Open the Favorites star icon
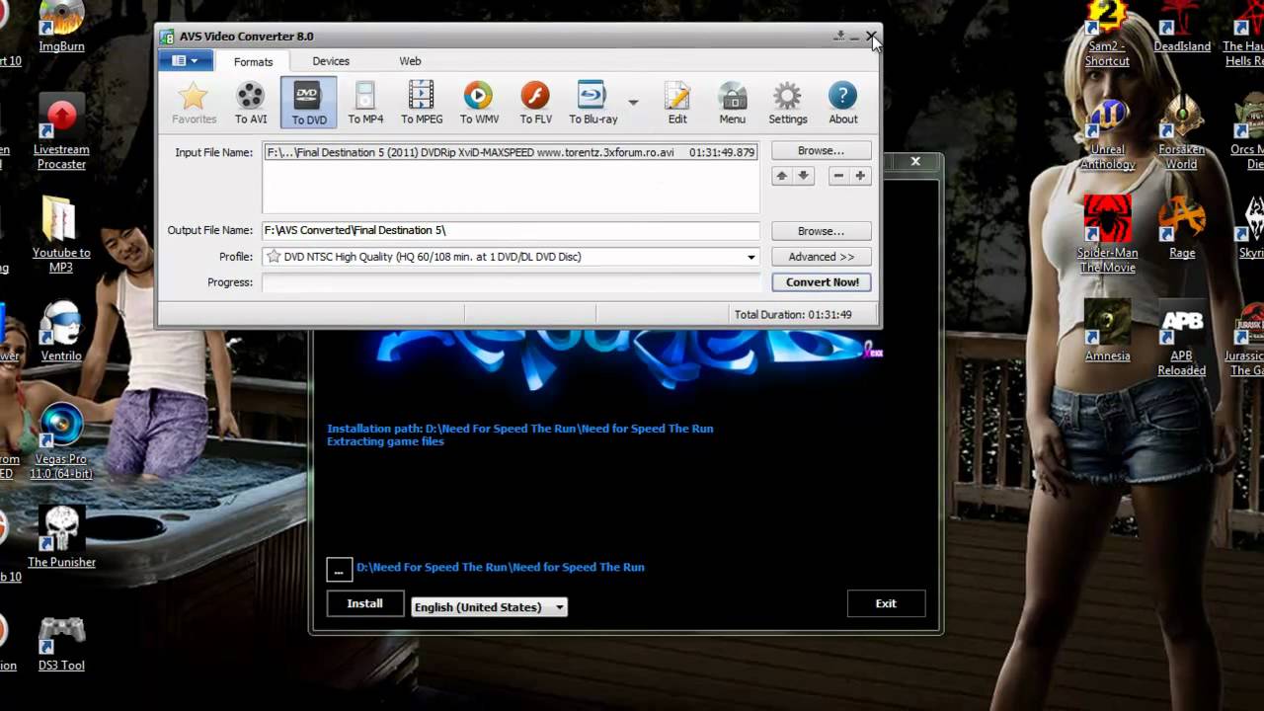The height and width of the screenshot is (711, 1264). coord(194,103)
